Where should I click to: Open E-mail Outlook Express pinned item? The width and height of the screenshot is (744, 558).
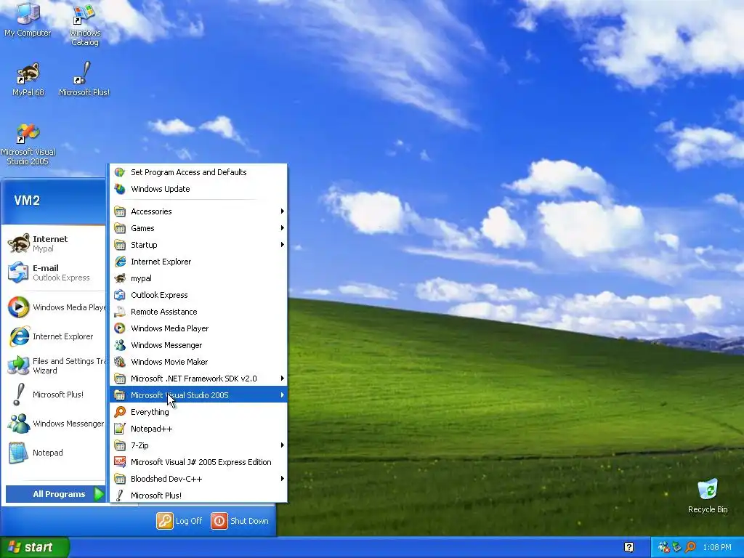point(53,272)
